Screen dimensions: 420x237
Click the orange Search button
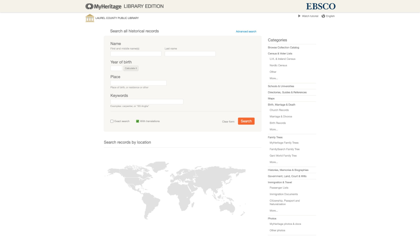coord(246,121)
